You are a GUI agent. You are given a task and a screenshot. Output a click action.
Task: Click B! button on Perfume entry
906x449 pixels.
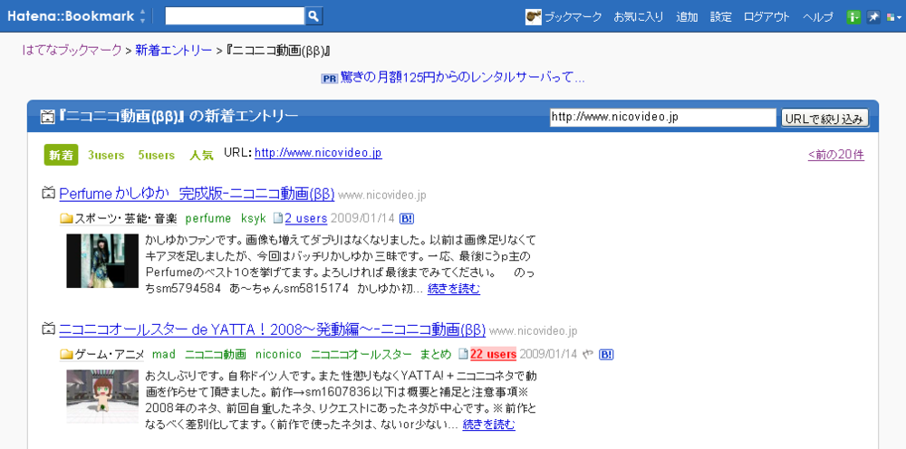(407, 219)
